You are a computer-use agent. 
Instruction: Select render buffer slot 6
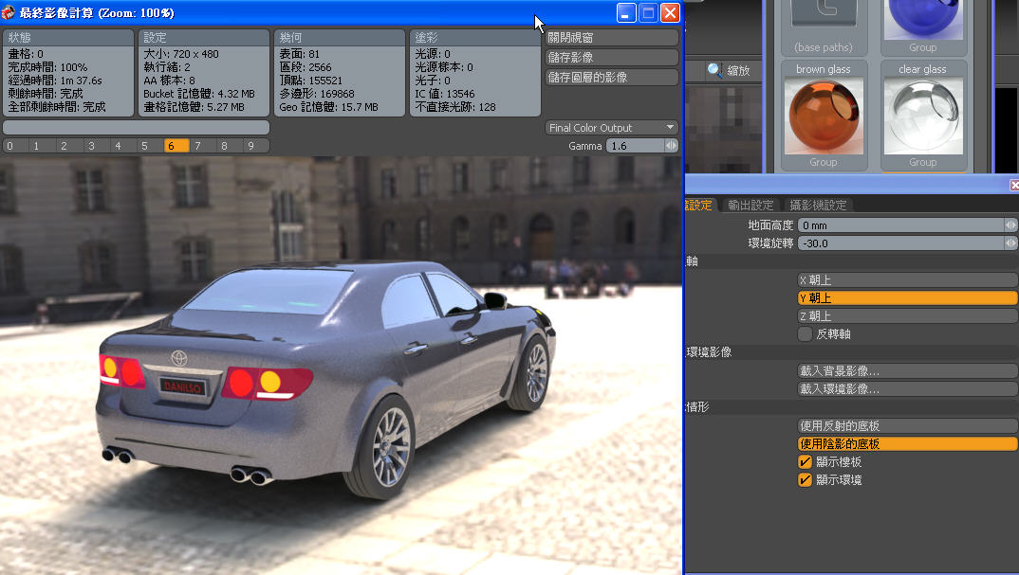tap(176, 146)
